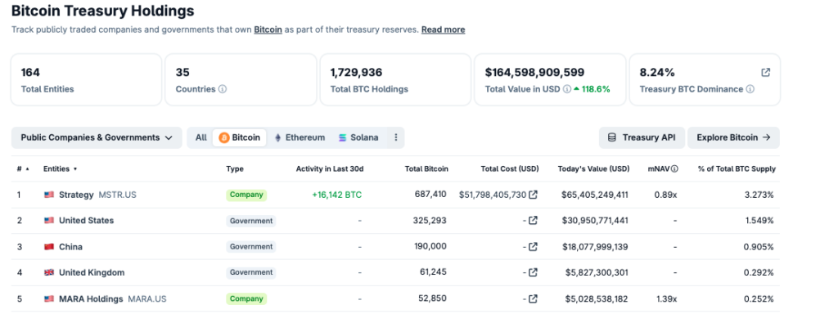838x314 pixels.
Task: Open the Treasury BTC Dominance external link icon
Action: click(x=765, y=73)
